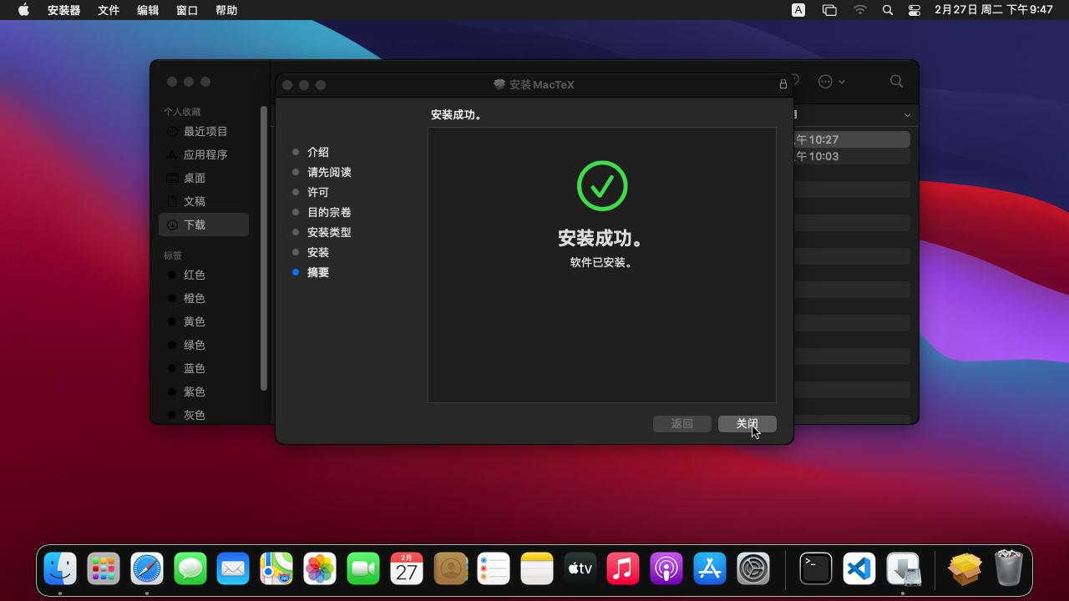Select the 安装类型 installer step

(329, 232)
